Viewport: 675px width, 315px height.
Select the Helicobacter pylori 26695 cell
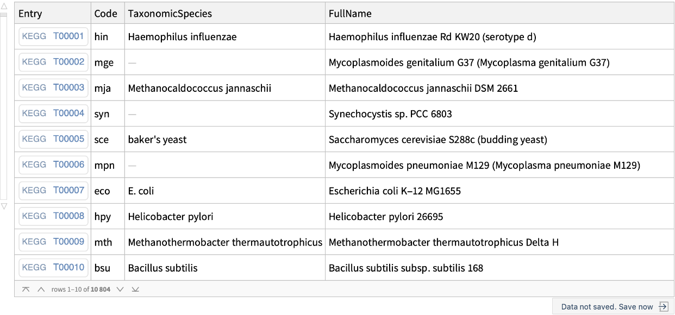(386, 217)
